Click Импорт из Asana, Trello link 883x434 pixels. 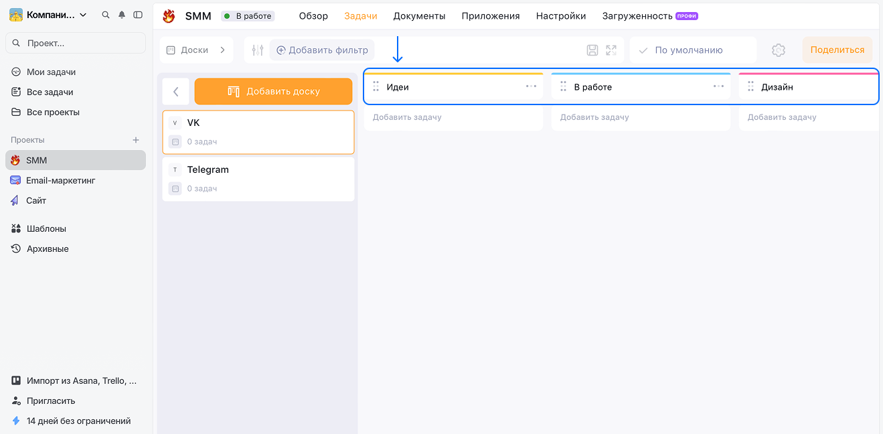click(x=76, y=380)
